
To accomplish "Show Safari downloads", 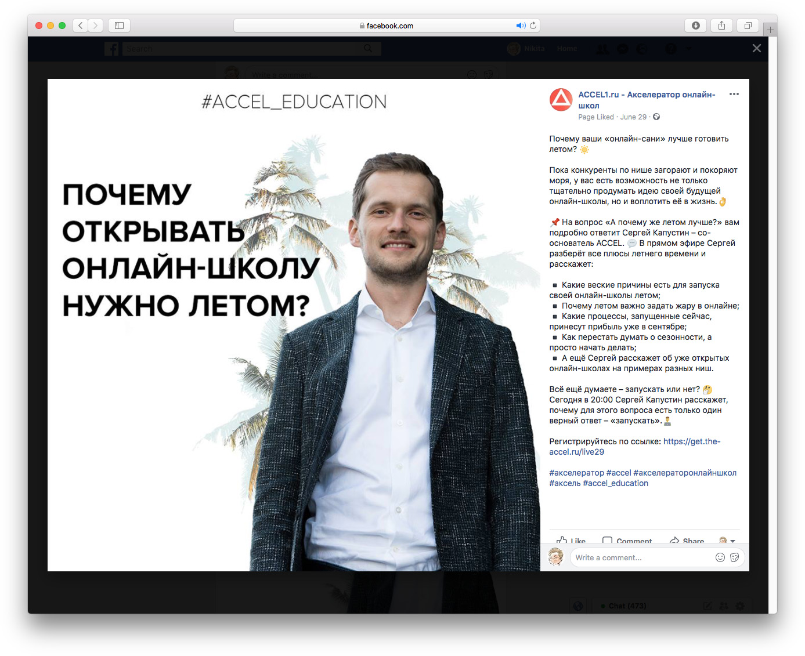I will tap(695, 26).
